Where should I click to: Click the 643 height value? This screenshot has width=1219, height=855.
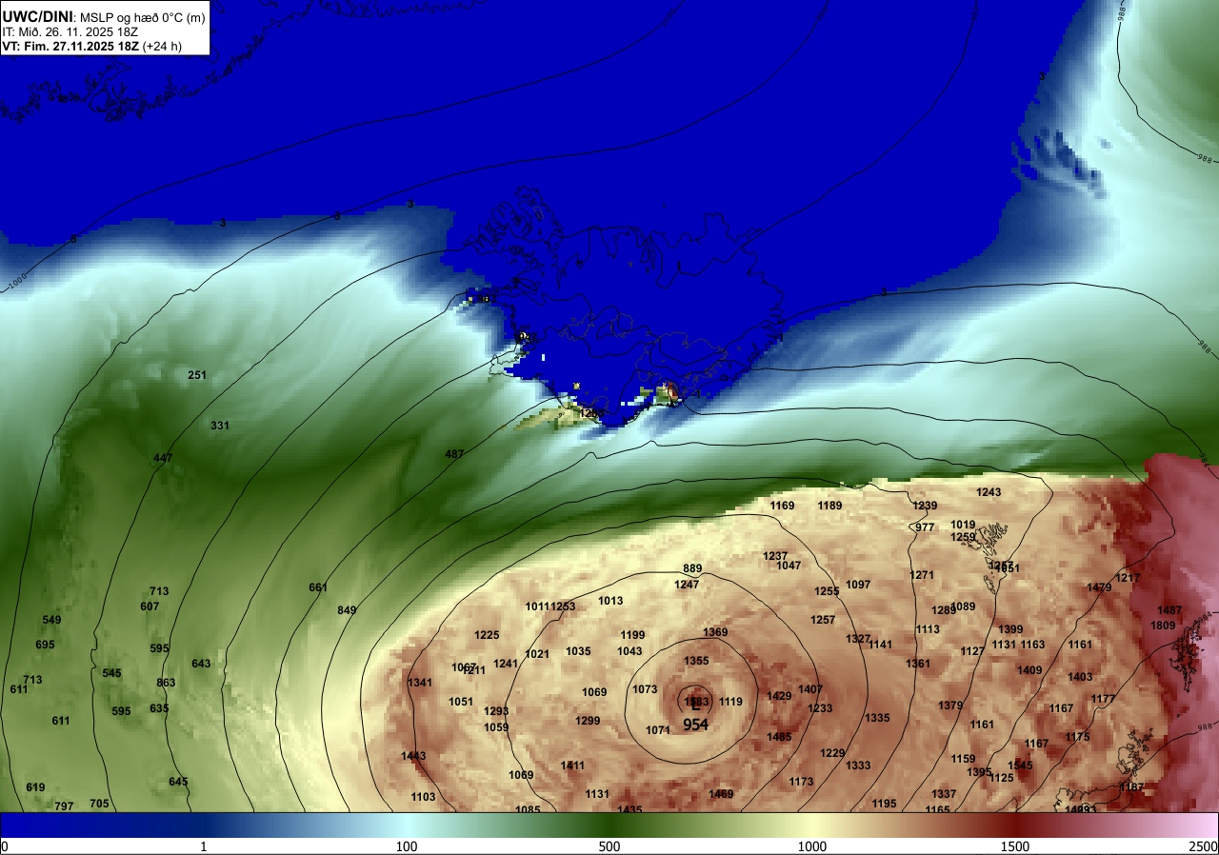[201, 664]
